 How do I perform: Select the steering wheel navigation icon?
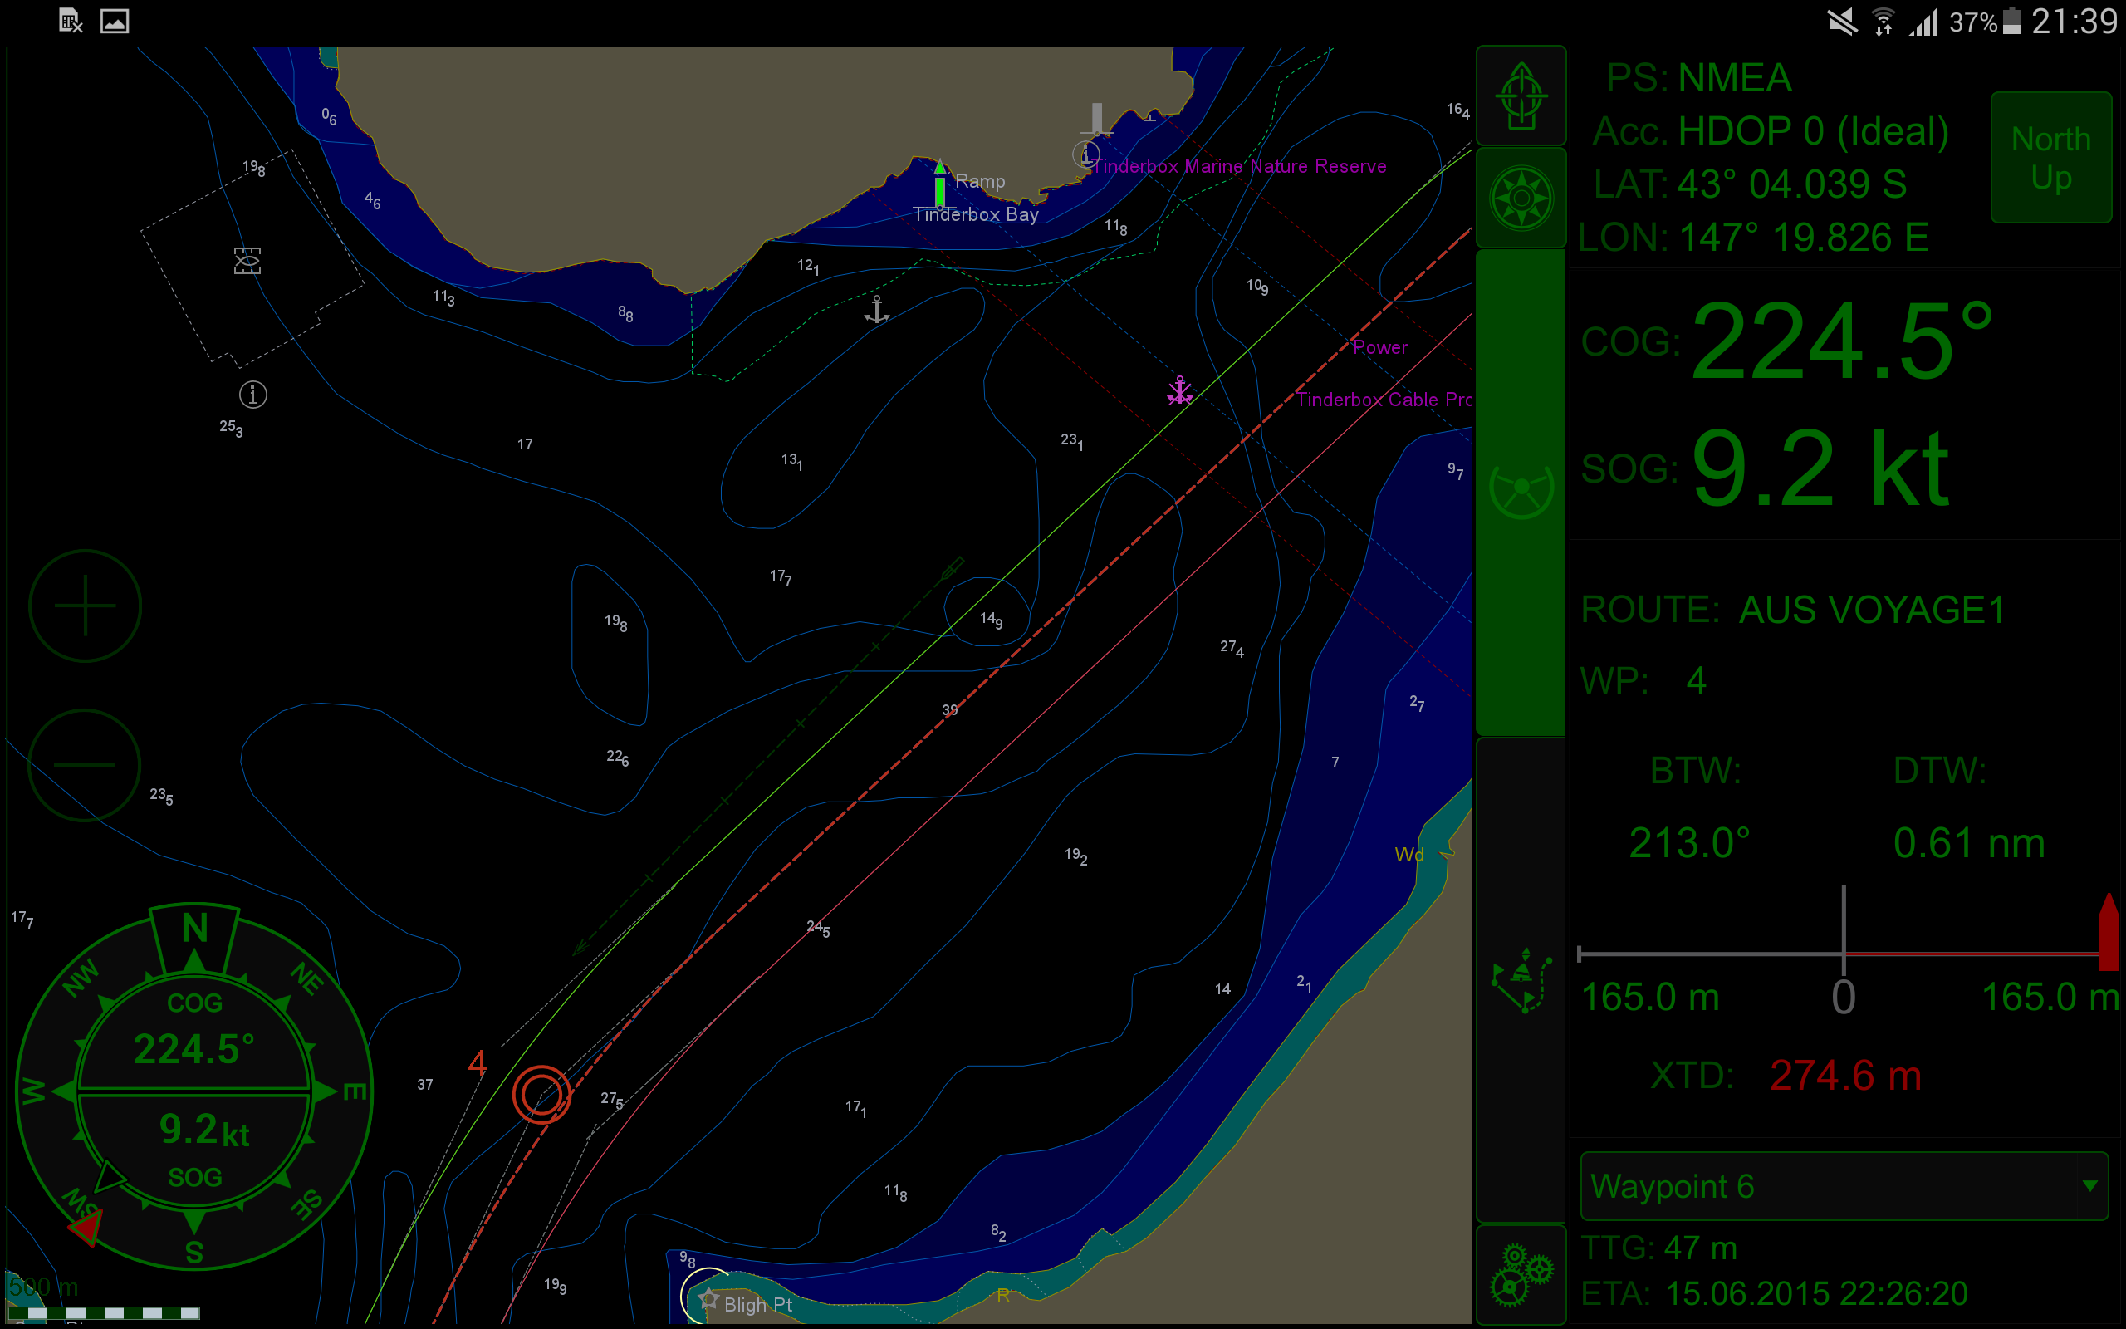click(1521, 488)
